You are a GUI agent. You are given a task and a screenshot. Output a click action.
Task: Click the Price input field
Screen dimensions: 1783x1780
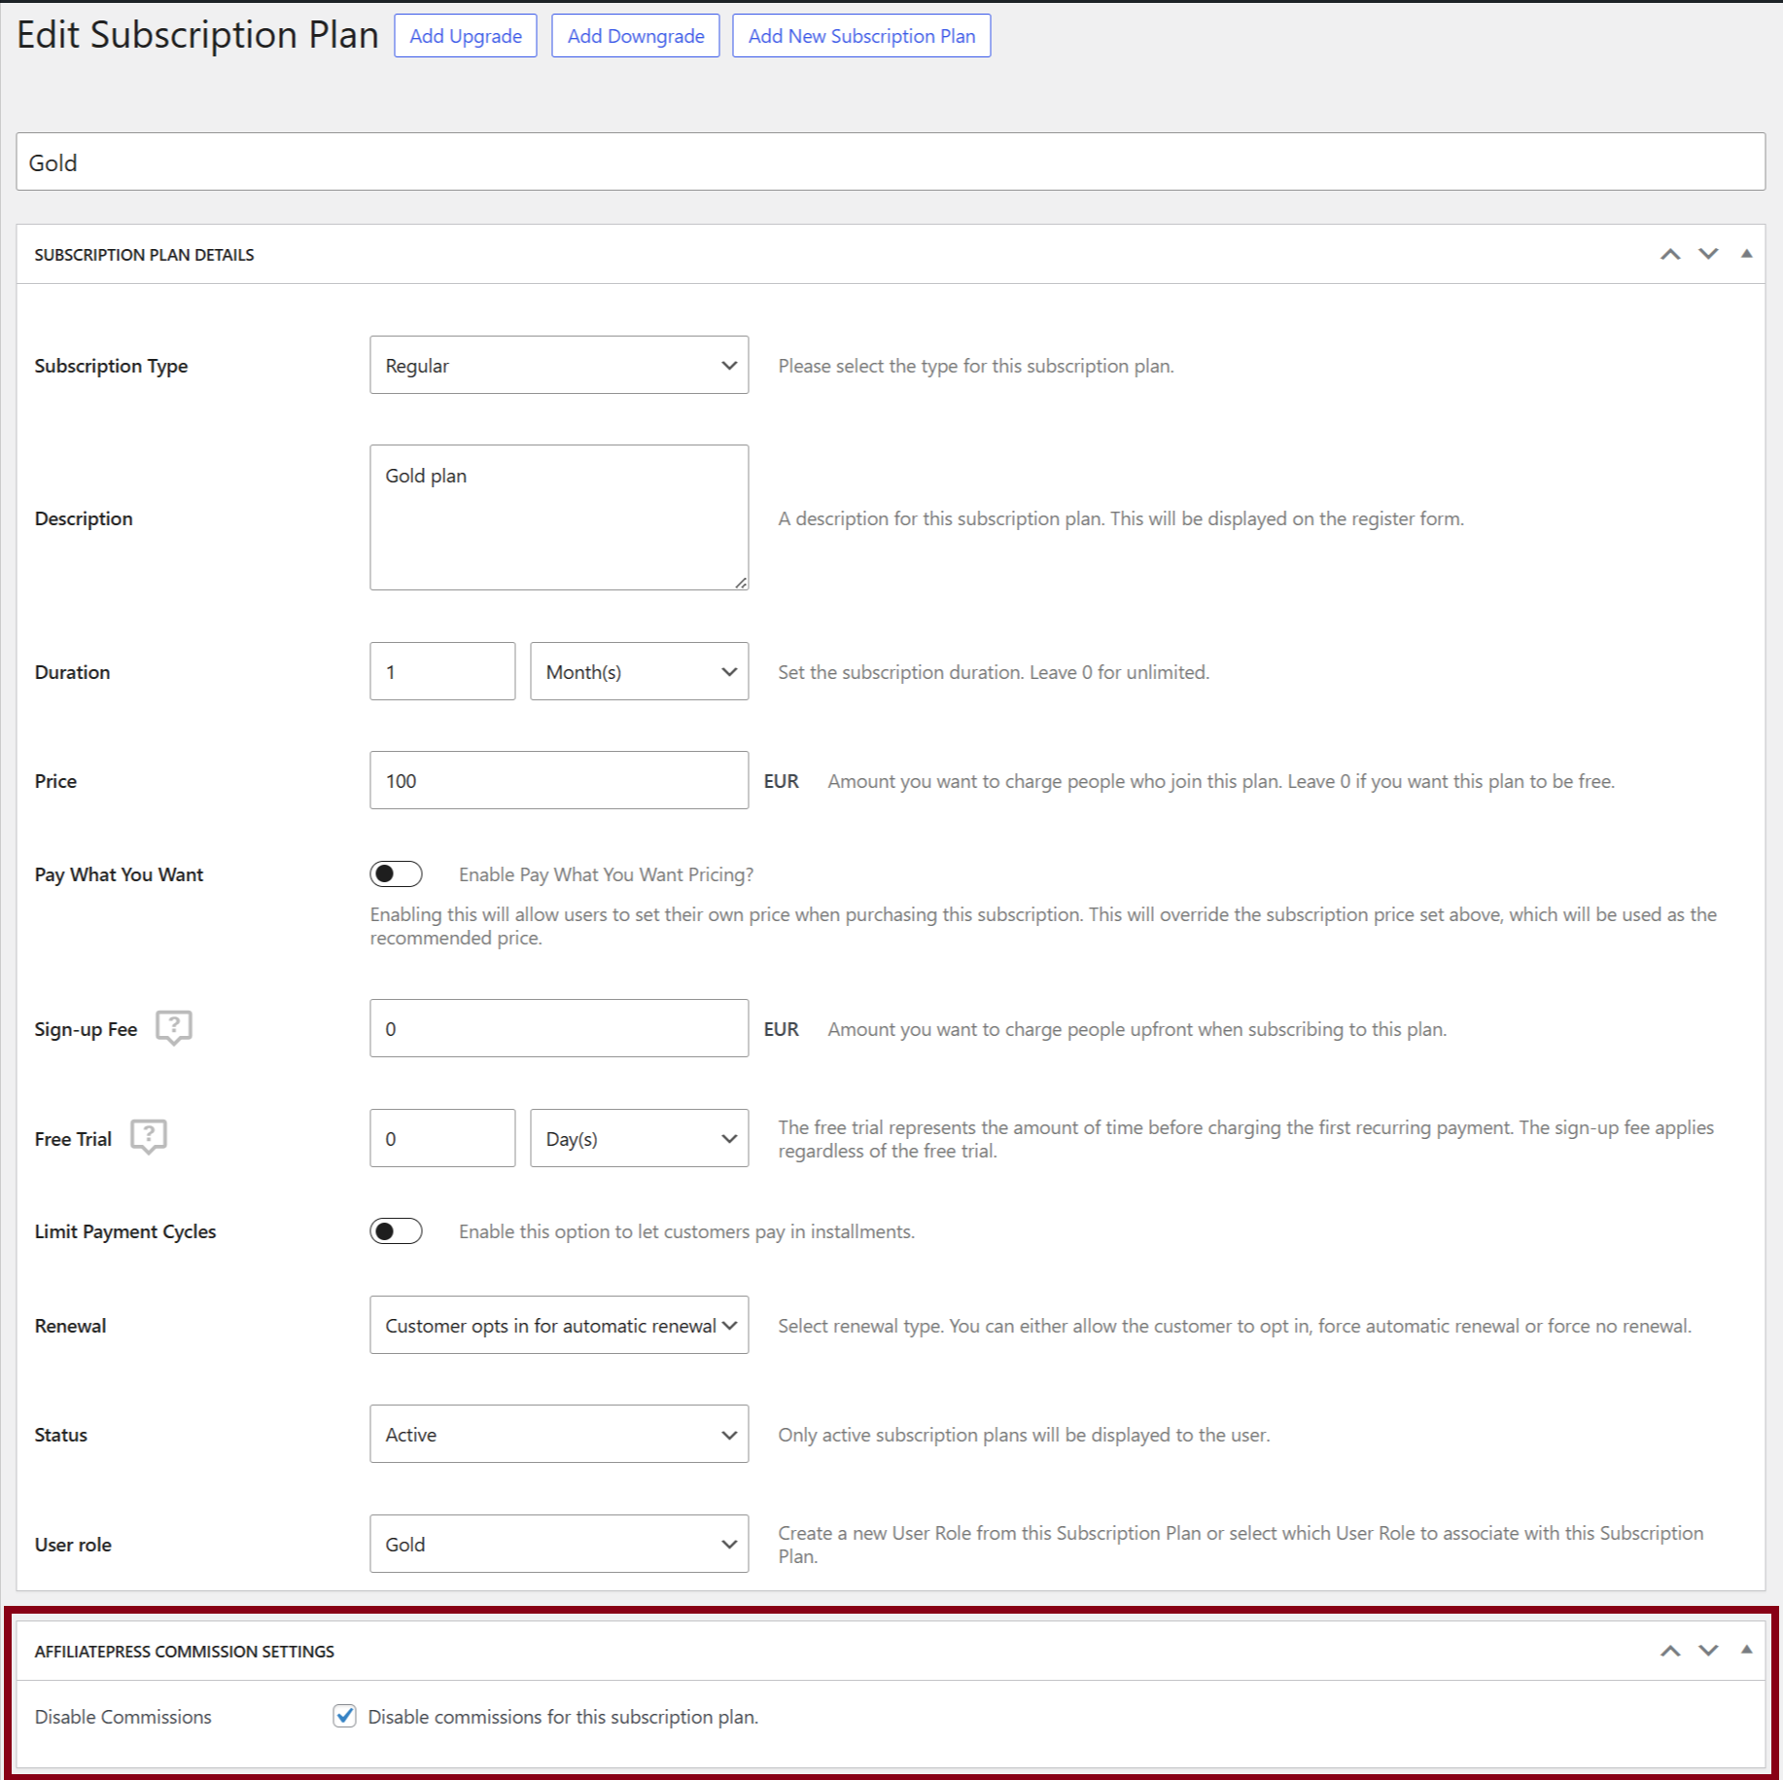coord(559,781)
